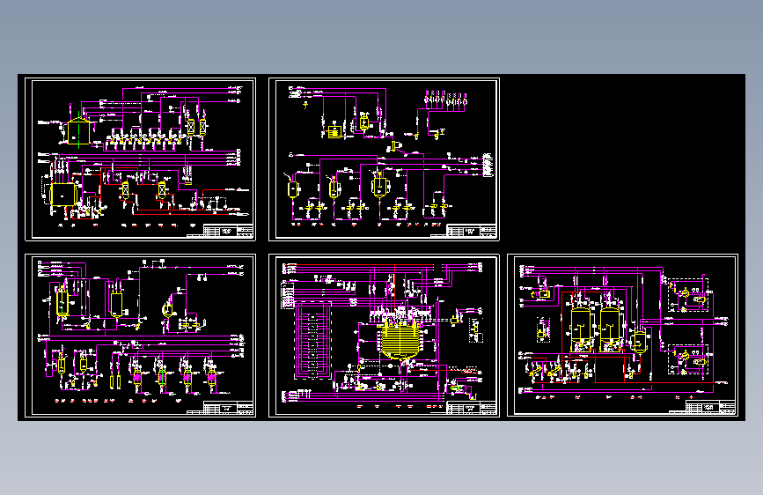Select the bottom-middle reactor drawing sheet
Image resolution: width=763 pixels, height=495 pixels.
[x=384, y=336]
